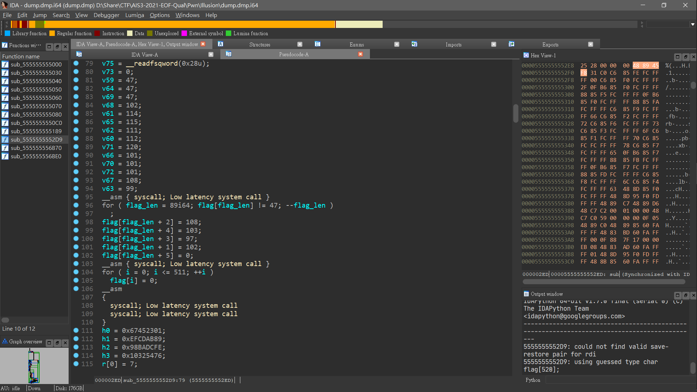
Task: Open the Options menu
Action: pos(160,15)
